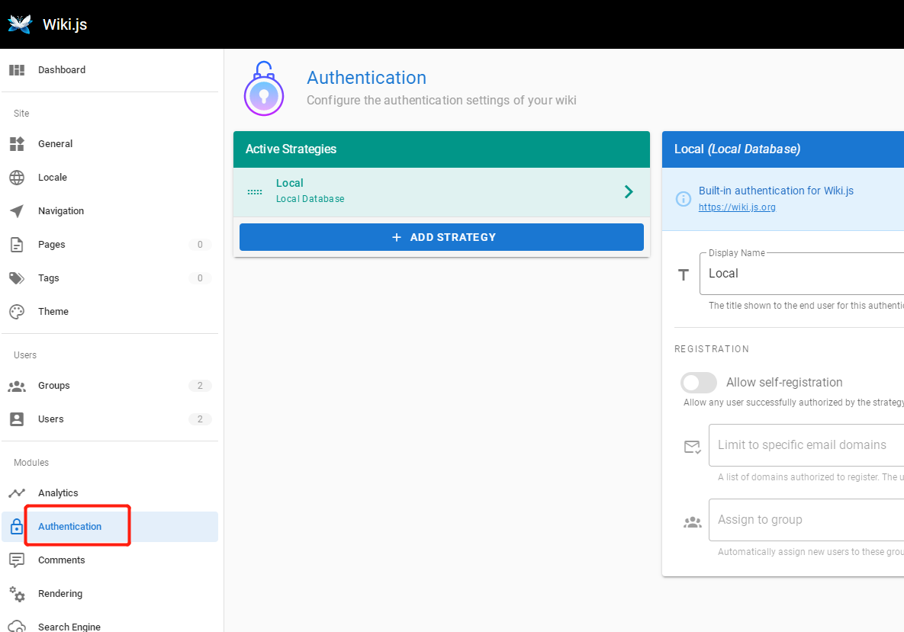Click the Authentication page heading
This screenshot has width=904, height=632.
coord(366,78)
